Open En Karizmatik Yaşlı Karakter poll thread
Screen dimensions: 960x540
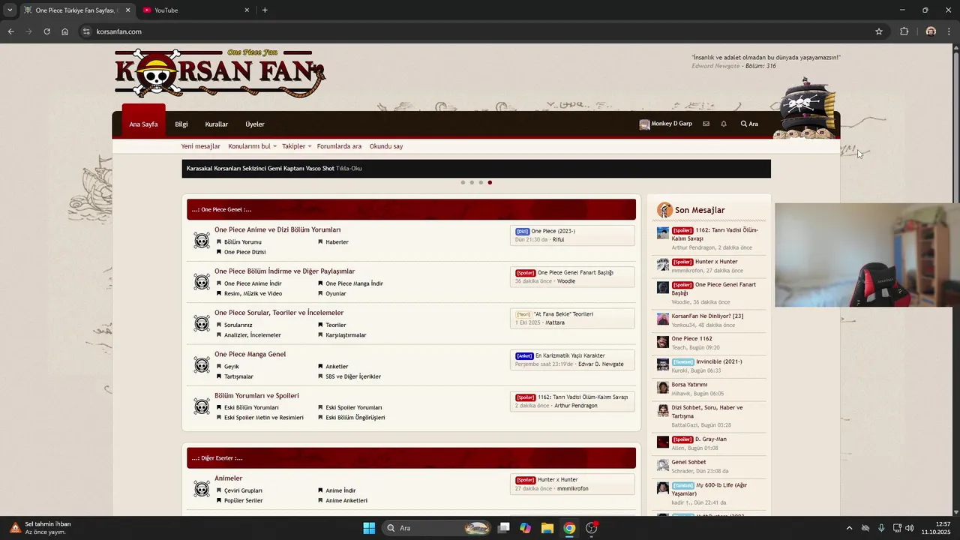(x=570, y=355)
